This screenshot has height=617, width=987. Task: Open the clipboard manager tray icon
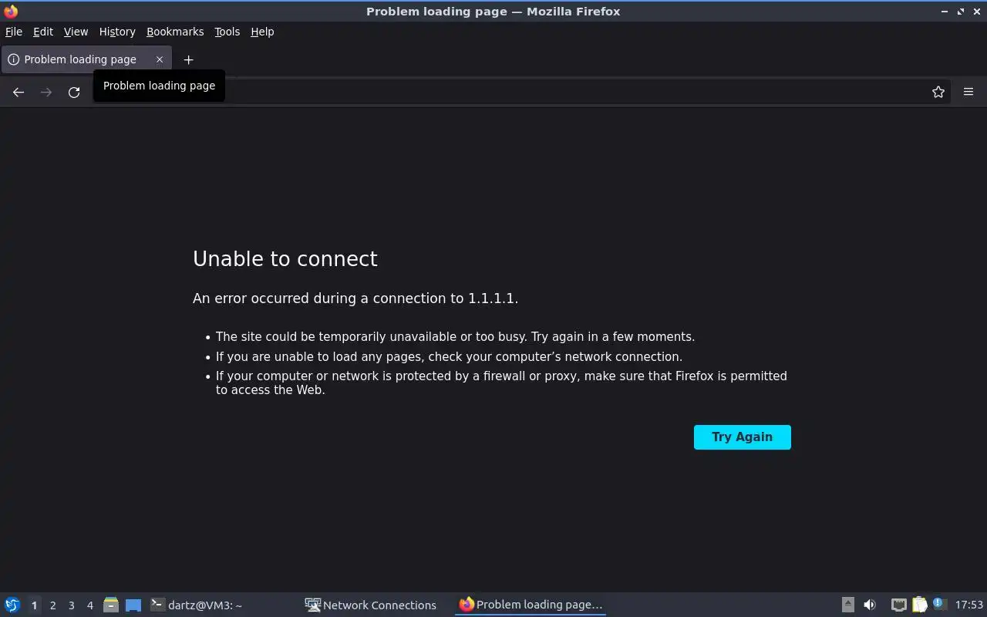919,605
